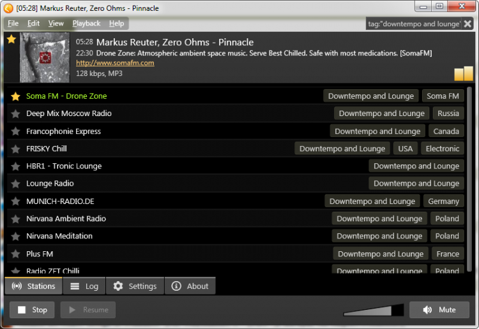This screenshot has height=329, width=479.
Task: Click Downtempo and Lounge tag on Plus FM row
Action: tap(381, 254)
